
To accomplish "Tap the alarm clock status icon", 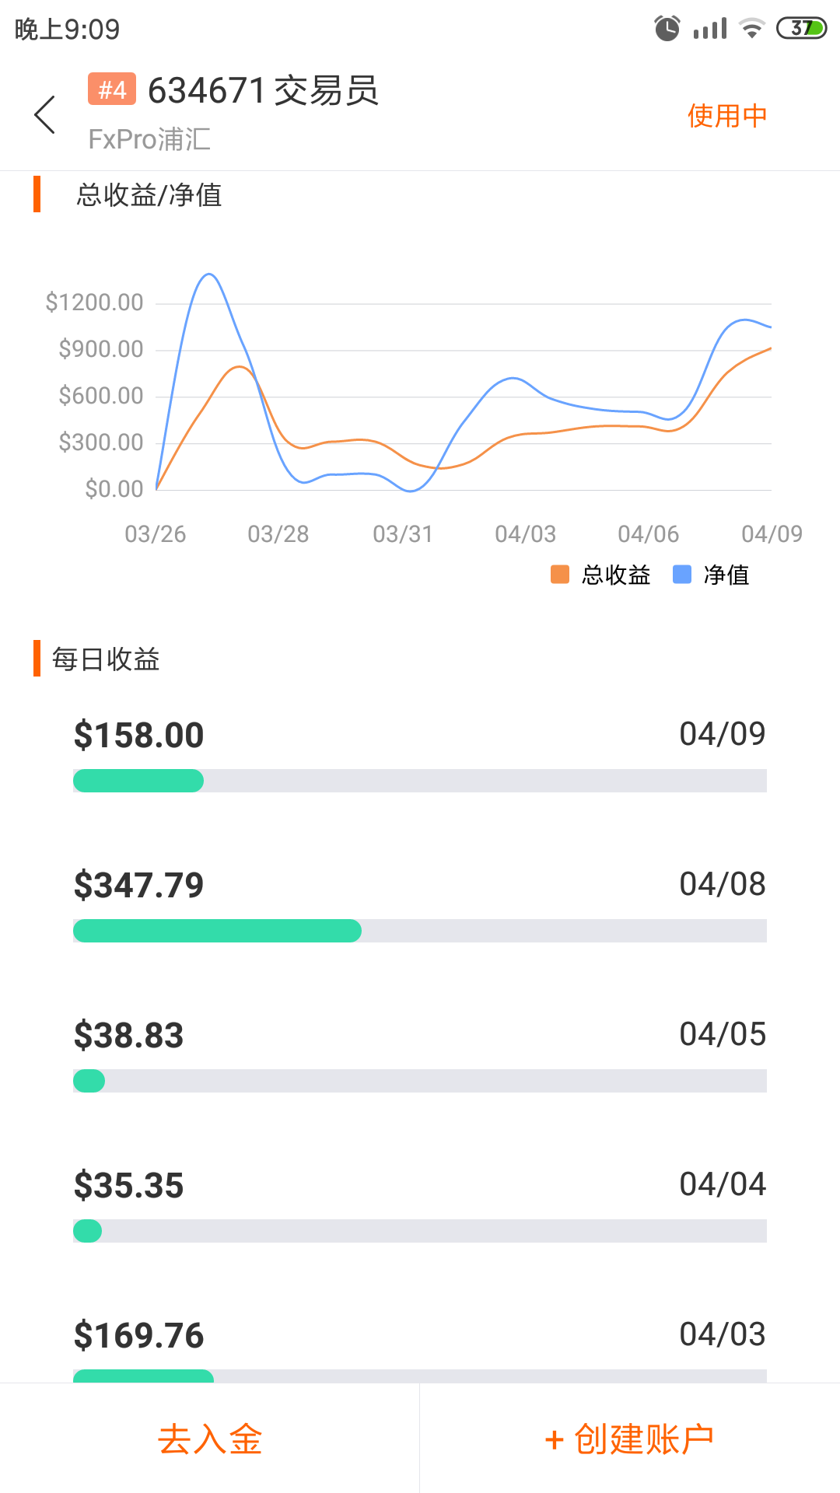I will (667, 29).
